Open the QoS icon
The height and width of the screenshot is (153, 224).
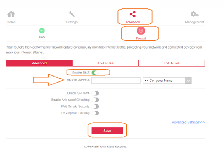coord(42,31)
